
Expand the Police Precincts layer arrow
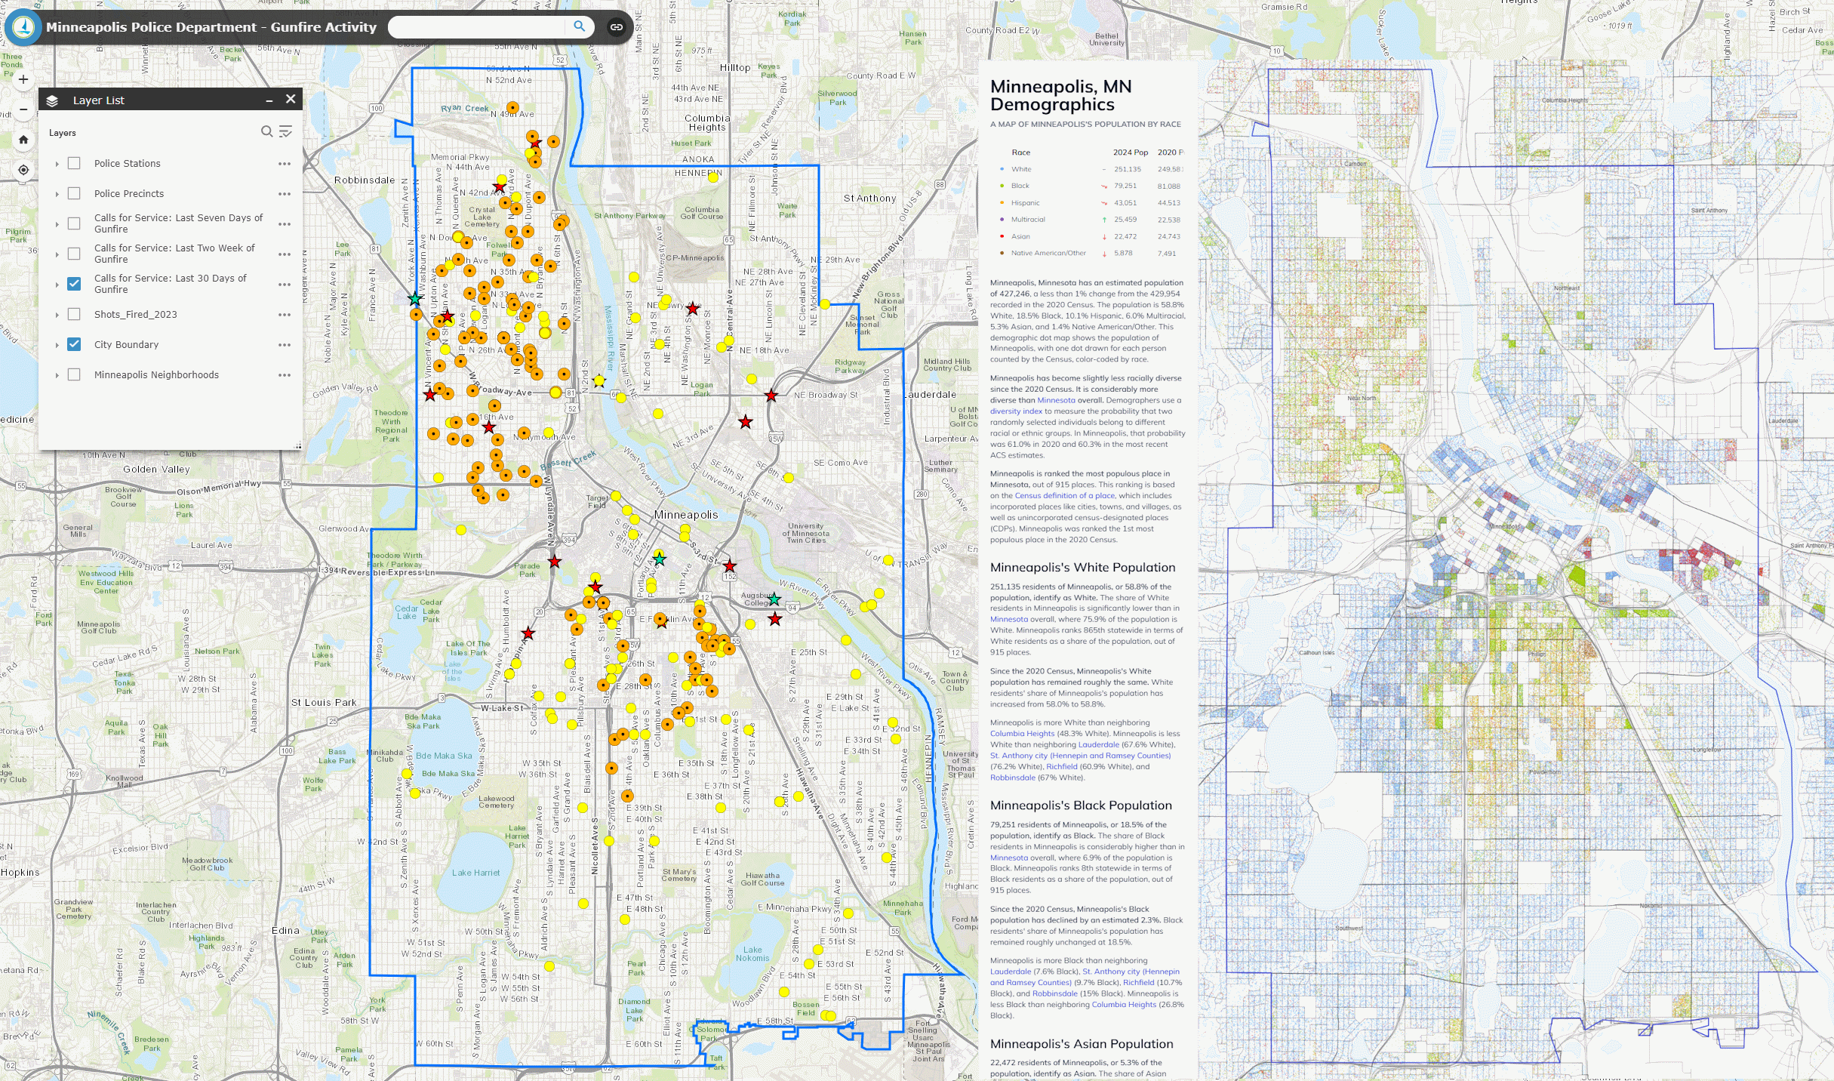[57, 194]
